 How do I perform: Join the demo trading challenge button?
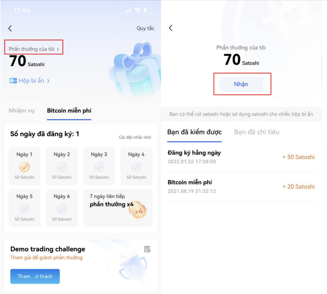click(35, 276)
